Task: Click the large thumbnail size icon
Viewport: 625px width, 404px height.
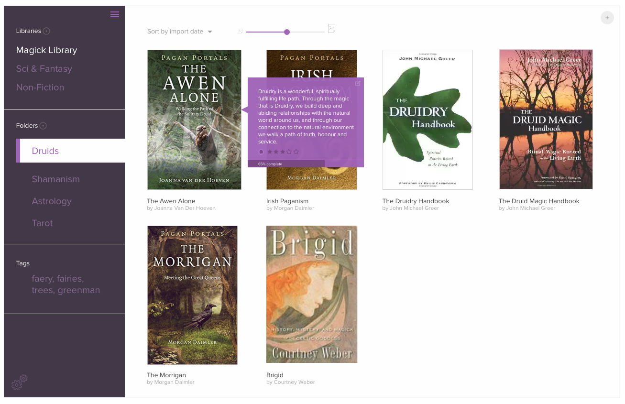Action: pos(331,29)
